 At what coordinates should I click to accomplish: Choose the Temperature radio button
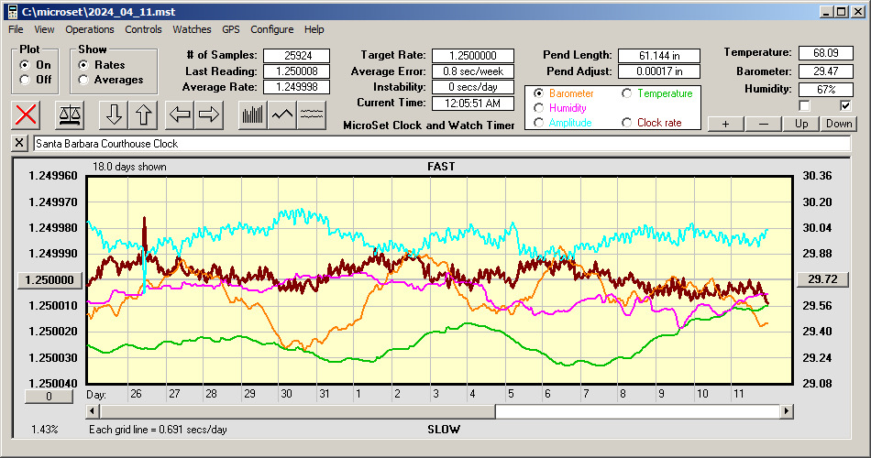point(627,93)
